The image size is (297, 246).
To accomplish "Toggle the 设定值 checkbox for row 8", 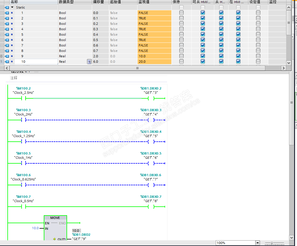I will (258, 51).
